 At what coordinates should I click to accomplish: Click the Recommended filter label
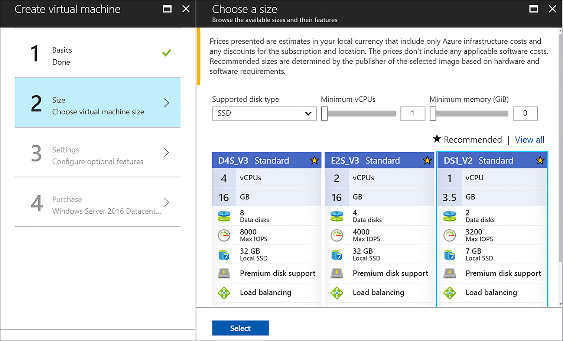[473, 140]
